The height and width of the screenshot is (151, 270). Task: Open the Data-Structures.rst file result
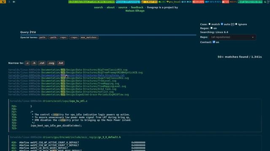(x=67, y=75)
